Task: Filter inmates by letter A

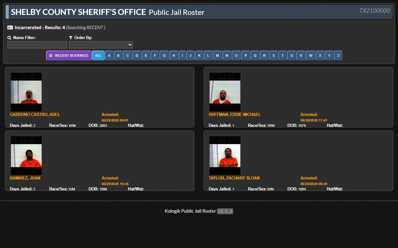Action: point(109,55)
